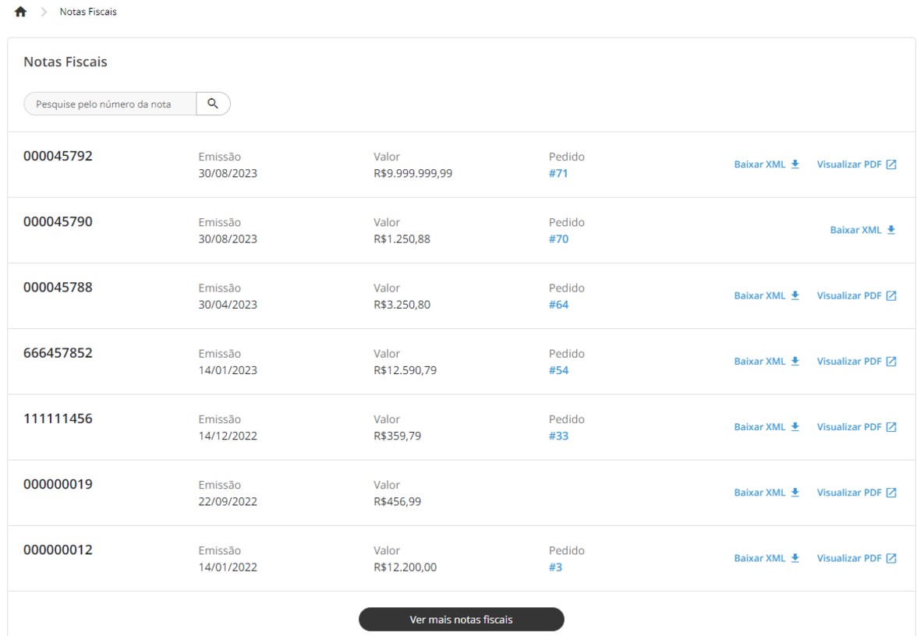Select invoice number 000045788
Viewport: 917px width, 636px height.
click(x=58, y=287)
